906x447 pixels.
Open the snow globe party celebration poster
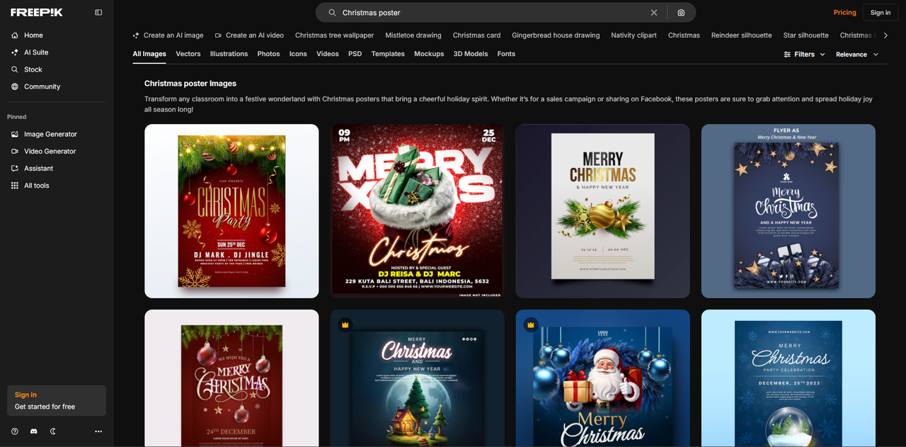[788, 378]
